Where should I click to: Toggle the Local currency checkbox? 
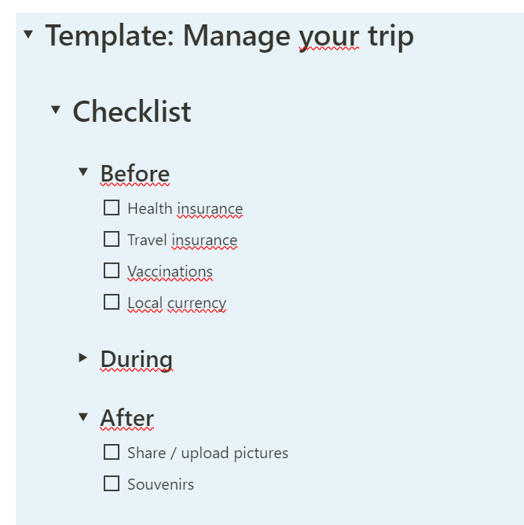click(112, 303)
